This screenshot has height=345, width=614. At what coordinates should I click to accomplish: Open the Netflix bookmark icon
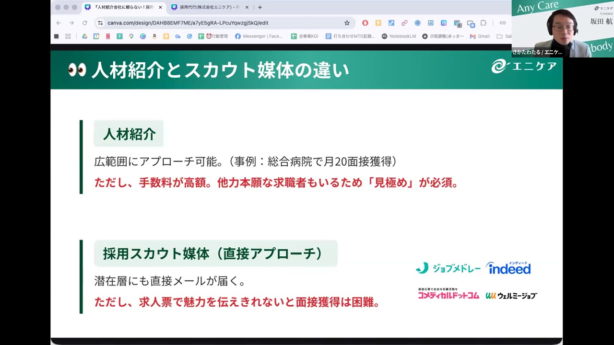pos(108,36)
